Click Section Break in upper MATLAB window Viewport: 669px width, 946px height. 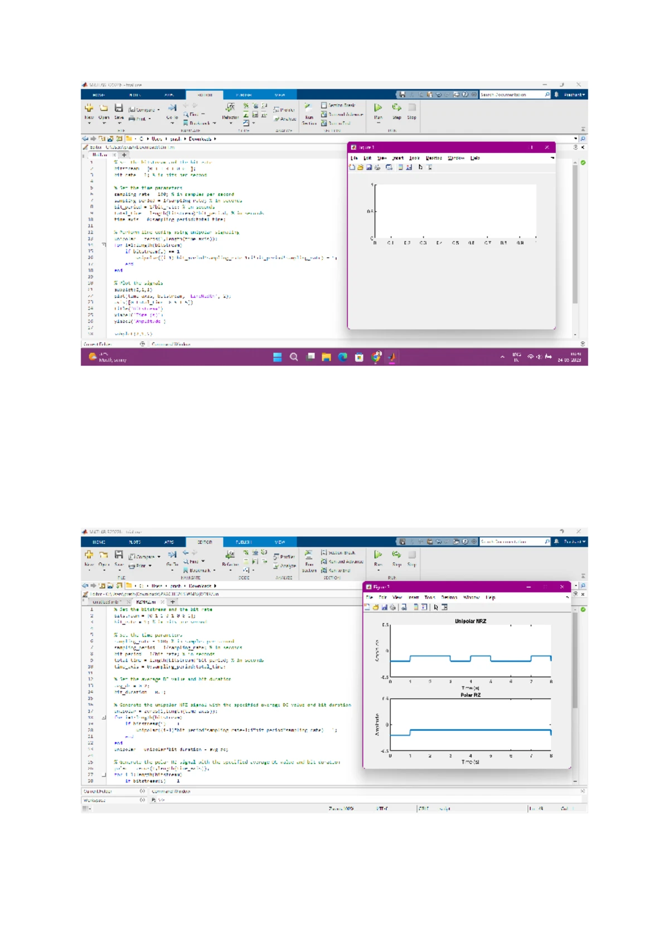338,105
